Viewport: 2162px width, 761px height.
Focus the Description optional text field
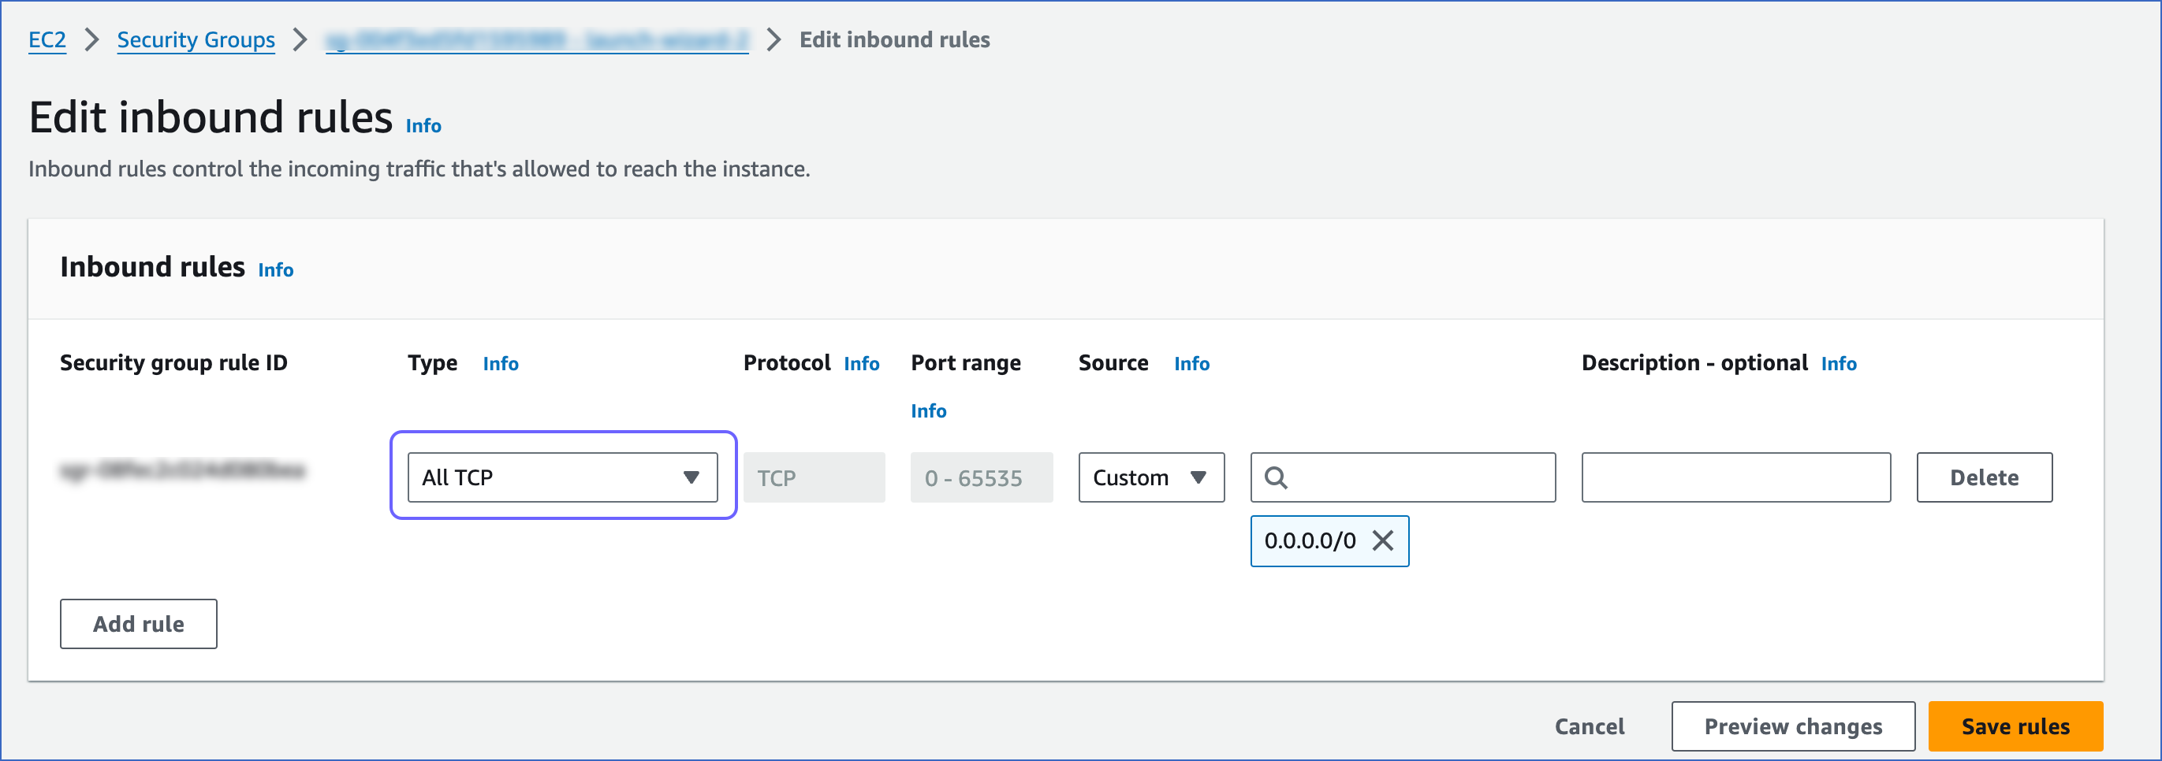point(1735,477)
